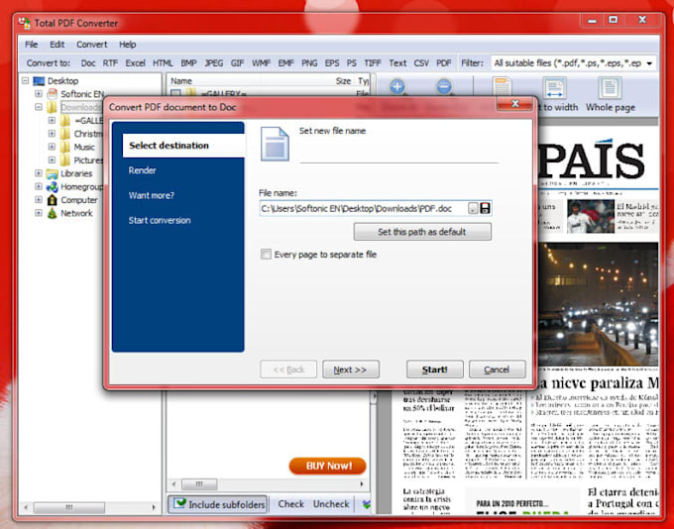Click Uncheck link in bottom bar
This screenshot has width=674, height=529.
click(x=331, y=504)
